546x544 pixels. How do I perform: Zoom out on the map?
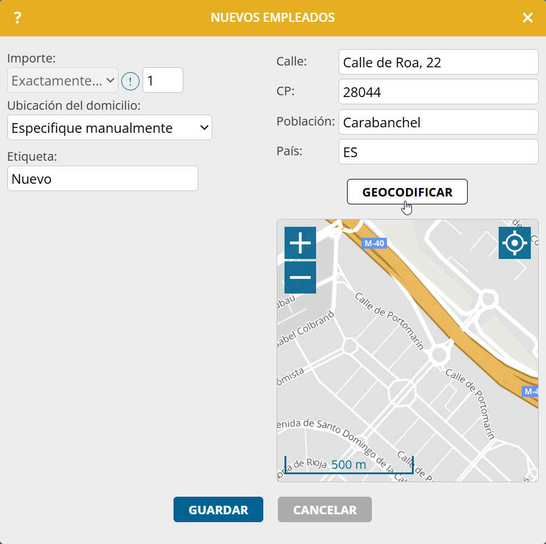point(300,278)
